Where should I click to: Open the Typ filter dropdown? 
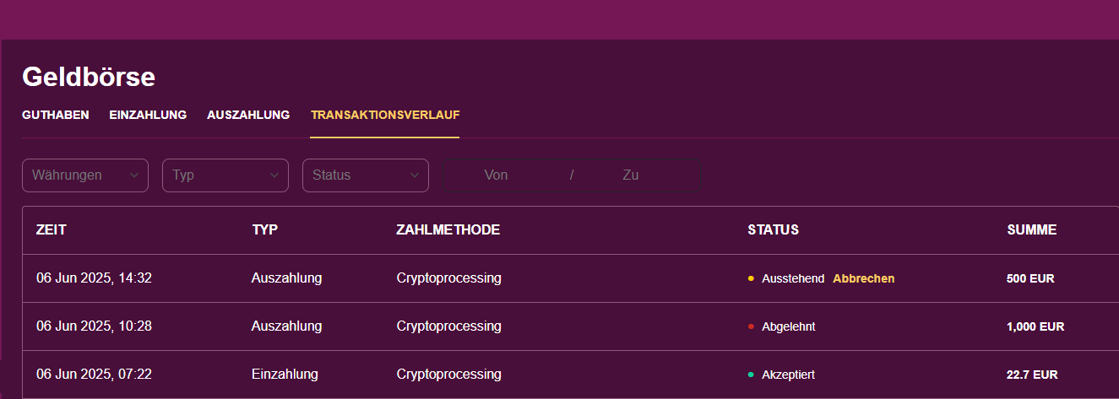(x=225, y=175)
